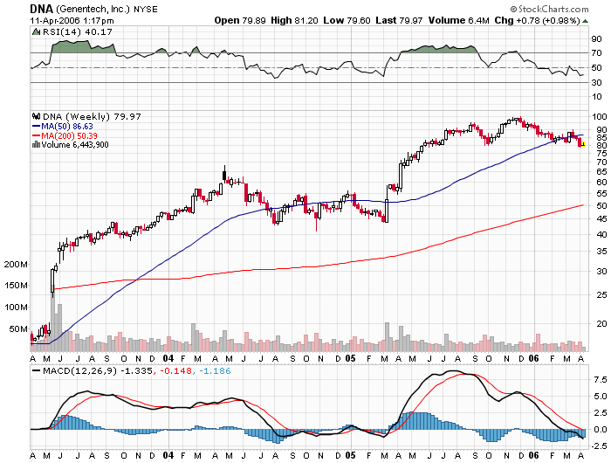Click the 'Low 79.60' value
Viewport: 611px width, 463px height.
pyautogui.click(x=347, y=21)
